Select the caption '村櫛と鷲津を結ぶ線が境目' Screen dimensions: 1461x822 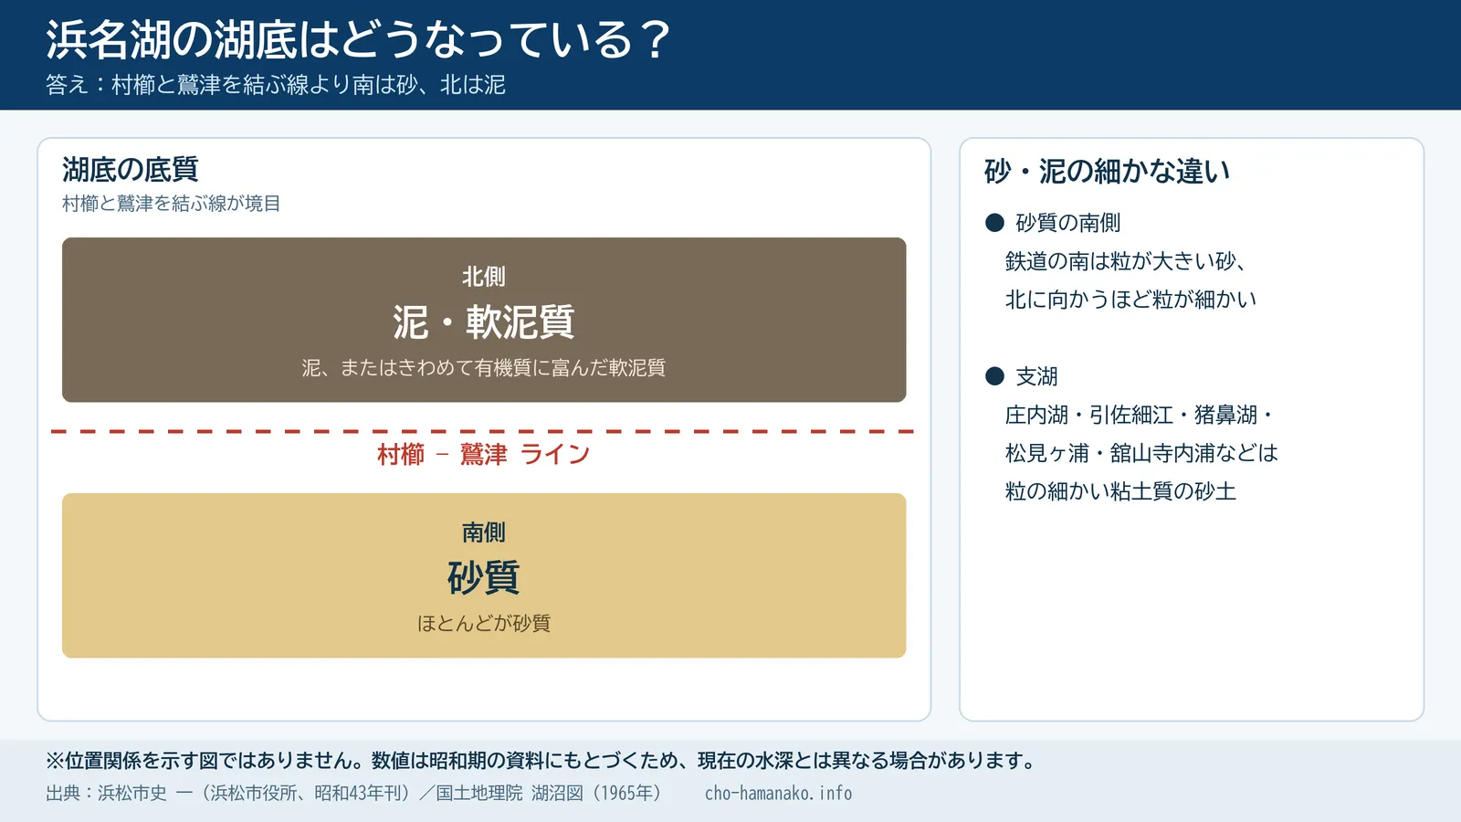click(x=172, y=204)
